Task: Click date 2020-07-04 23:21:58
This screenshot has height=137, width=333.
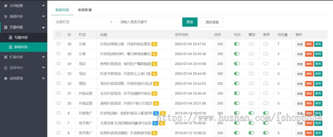Action: tap(190, 103)
